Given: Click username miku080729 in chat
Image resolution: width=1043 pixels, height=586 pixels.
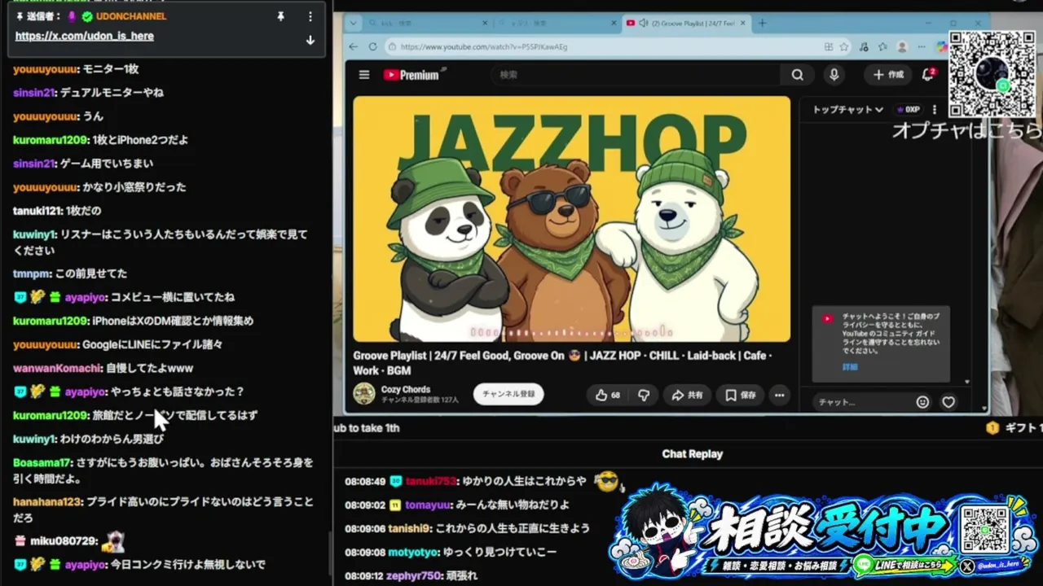Looking at the screenshot, I should 64,540.
